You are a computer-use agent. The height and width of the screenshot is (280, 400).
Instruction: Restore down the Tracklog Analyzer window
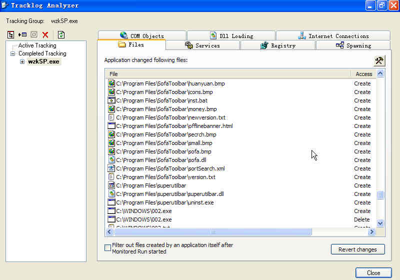(381, 5)
